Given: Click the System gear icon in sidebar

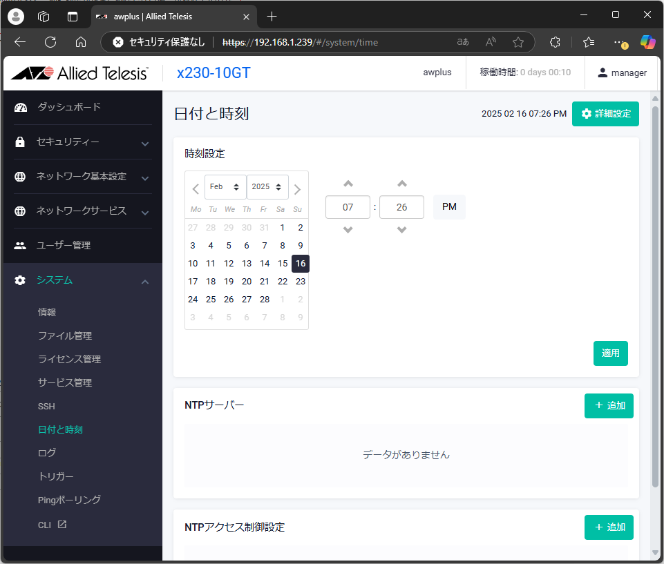Looking at the screenshot, I should coord(20,280).
